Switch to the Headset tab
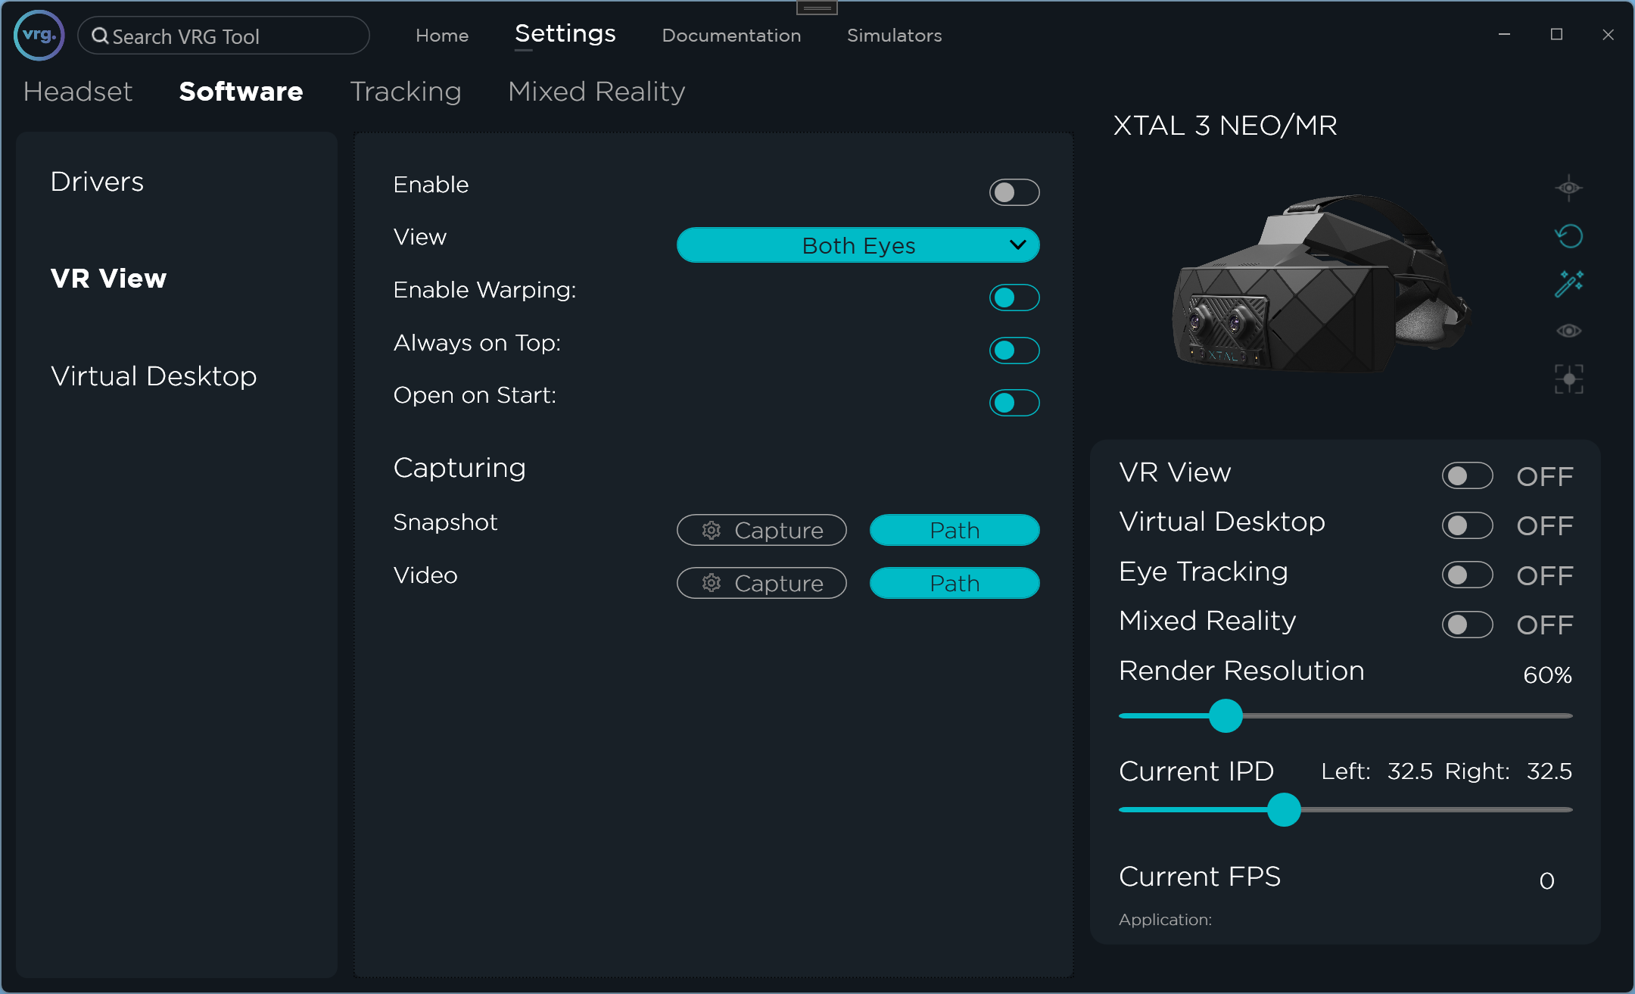 [78, 92]
